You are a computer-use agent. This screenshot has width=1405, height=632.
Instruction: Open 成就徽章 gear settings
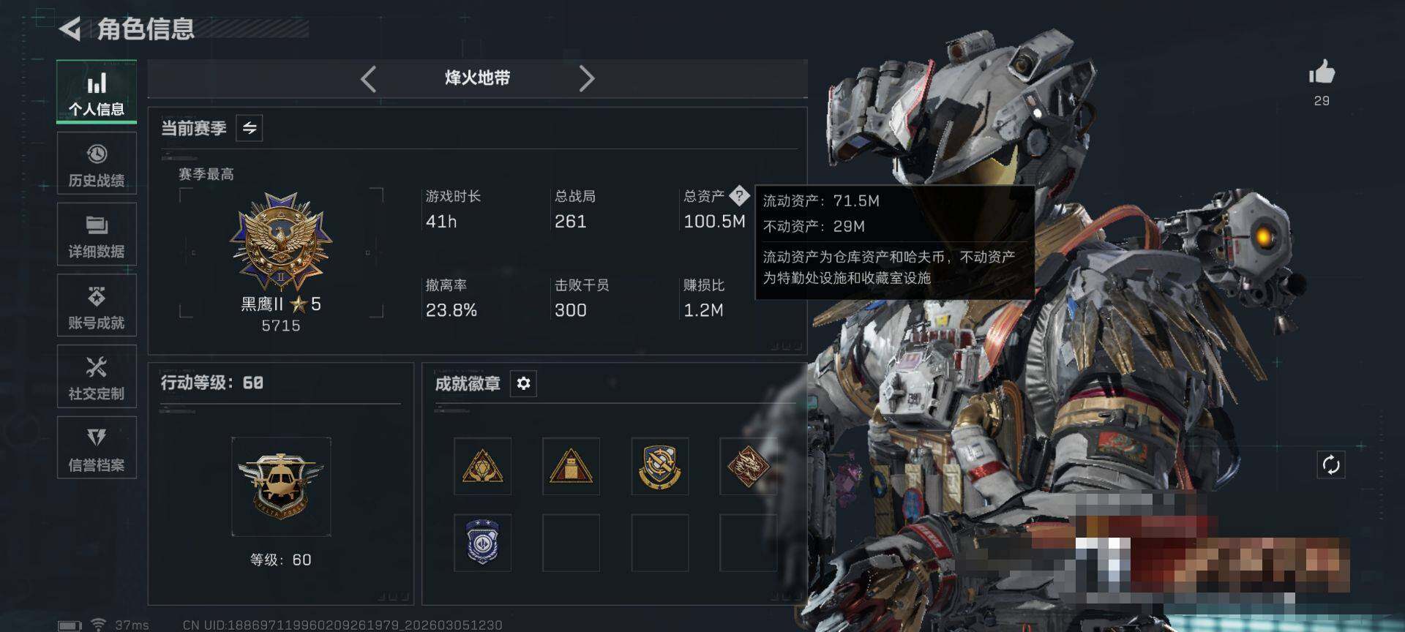point(523,383)
